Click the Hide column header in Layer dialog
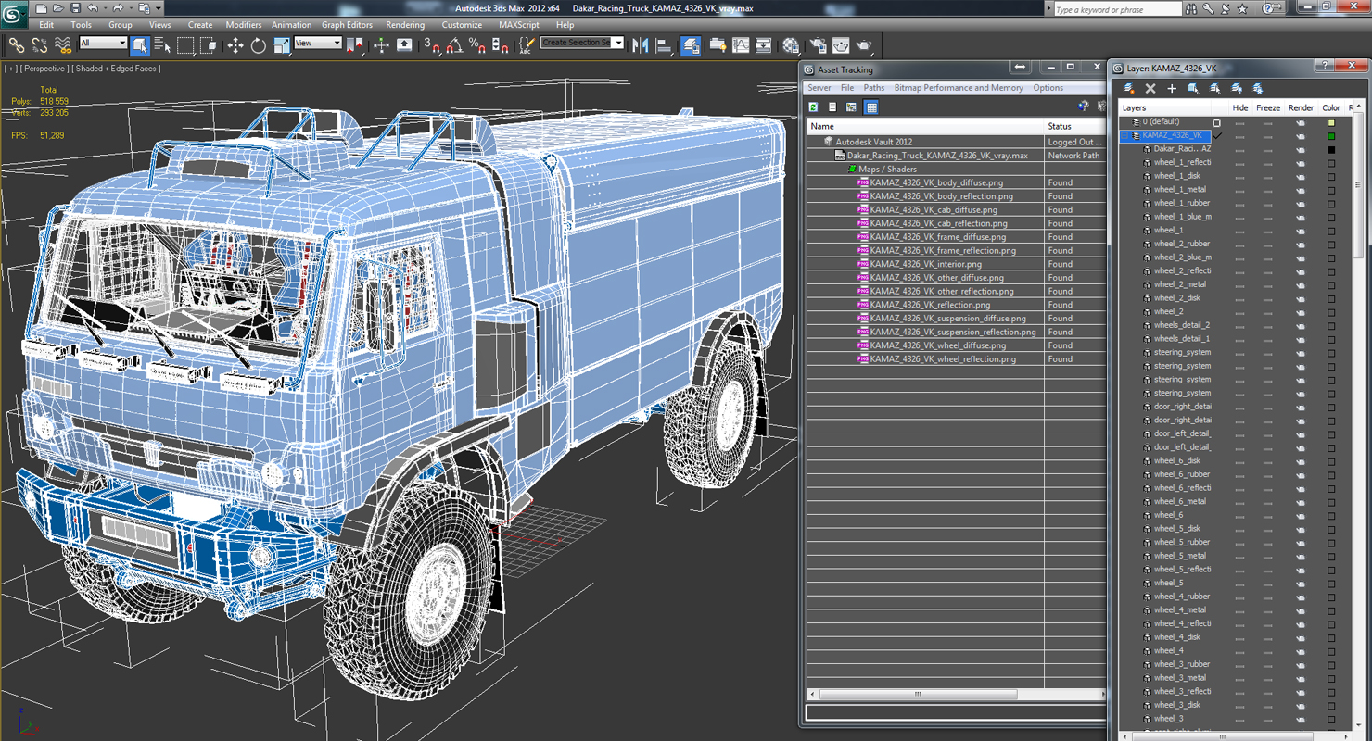 tap(1239, 108)
